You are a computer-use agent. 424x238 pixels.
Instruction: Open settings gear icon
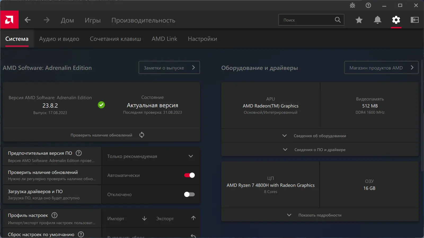click(396, 20)
